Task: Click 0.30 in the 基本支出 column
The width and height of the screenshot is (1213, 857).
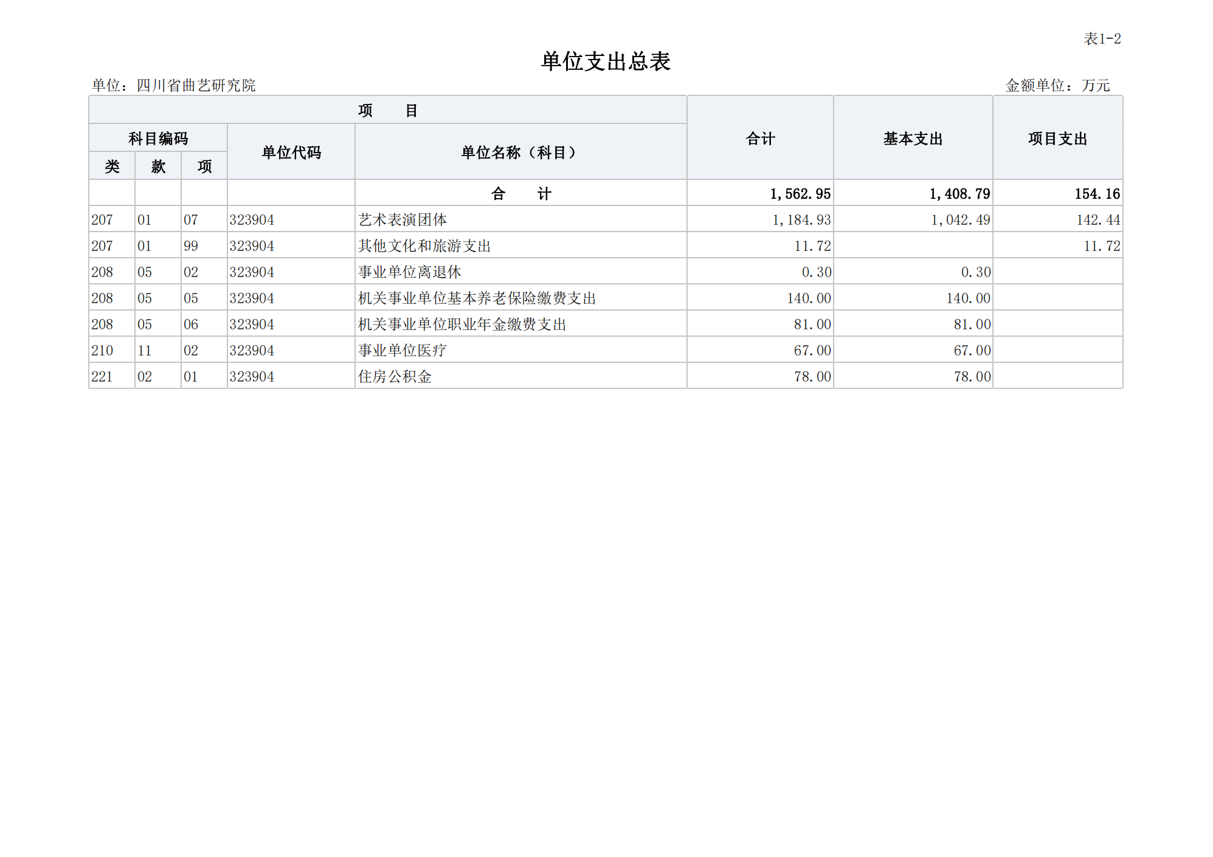Action: (x=976, y=272)
